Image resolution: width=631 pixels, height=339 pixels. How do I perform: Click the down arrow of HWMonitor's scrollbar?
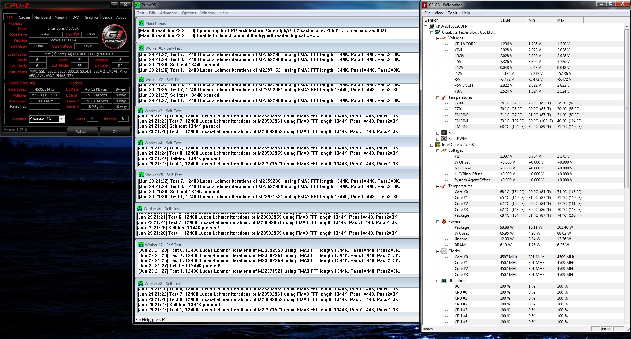tap(627, 322)
